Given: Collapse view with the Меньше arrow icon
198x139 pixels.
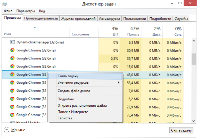Looking at the screenshot, I should pos(6,130).
